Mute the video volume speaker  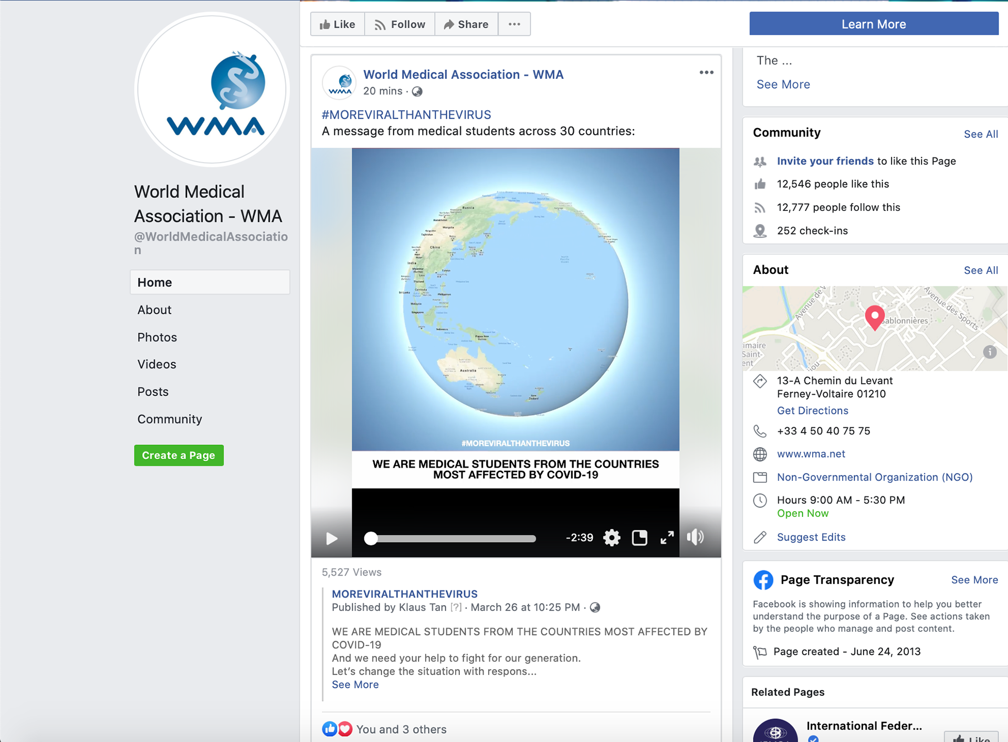click(695, 537)
